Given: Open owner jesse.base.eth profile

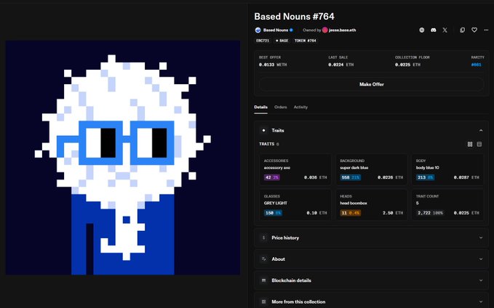Looking at the screenshot, I should point(343,31).
